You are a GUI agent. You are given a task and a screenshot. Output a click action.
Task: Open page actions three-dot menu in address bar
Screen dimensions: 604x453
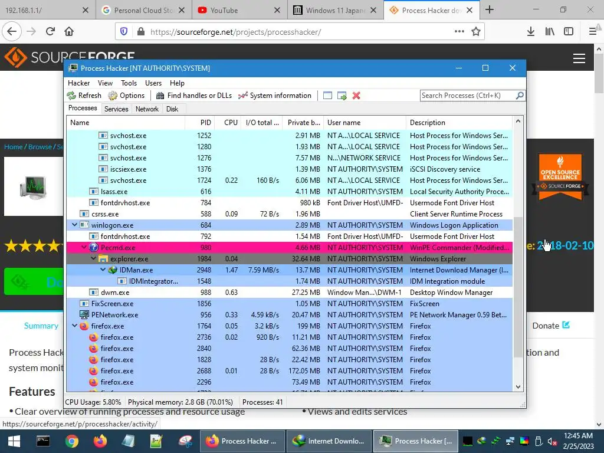pos(459,32)
